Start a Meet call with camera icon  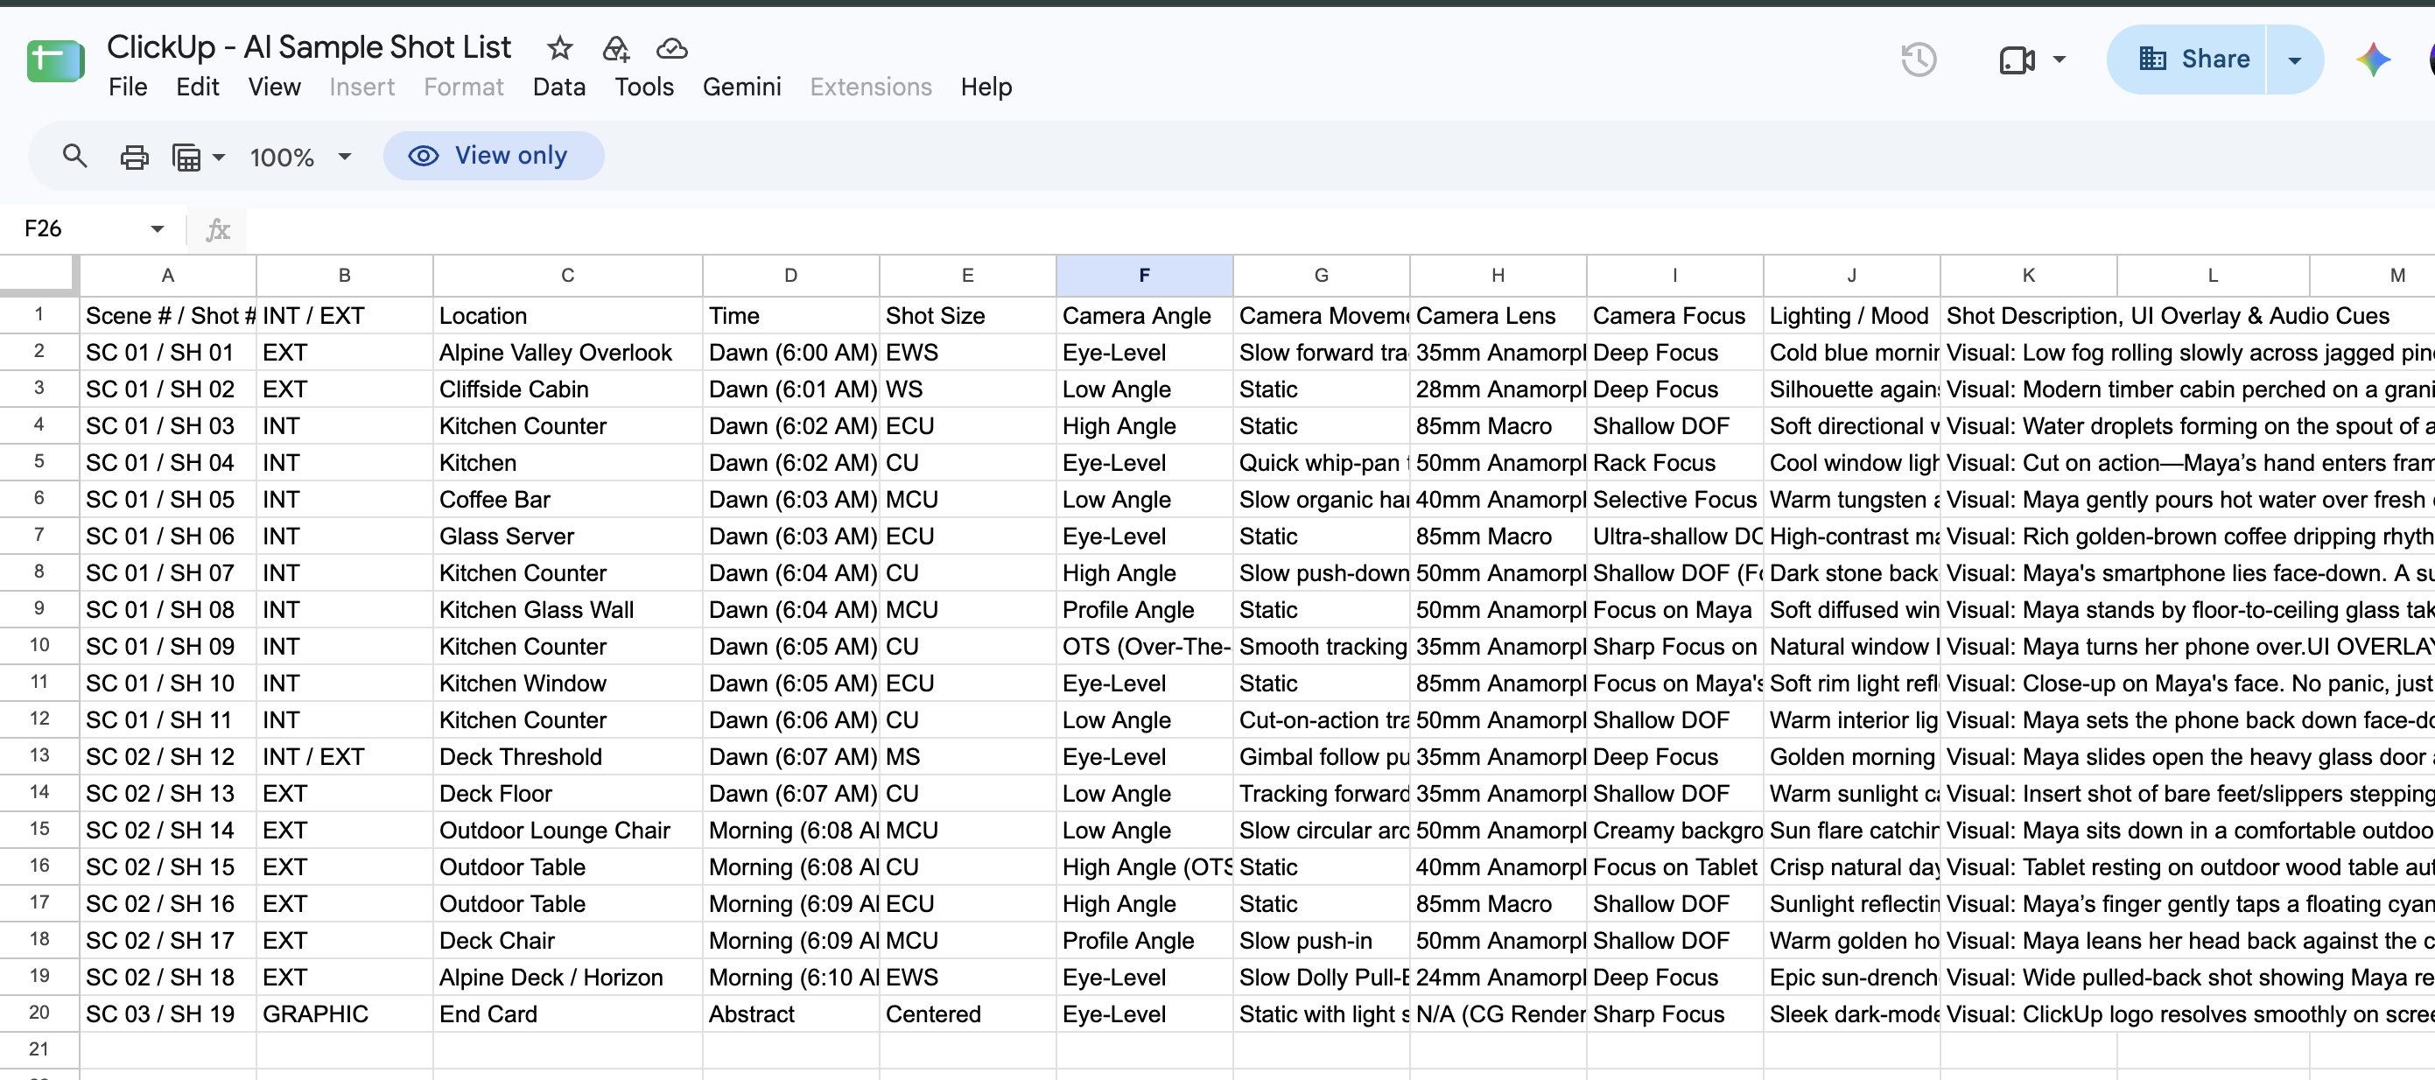click(2017, 60)
